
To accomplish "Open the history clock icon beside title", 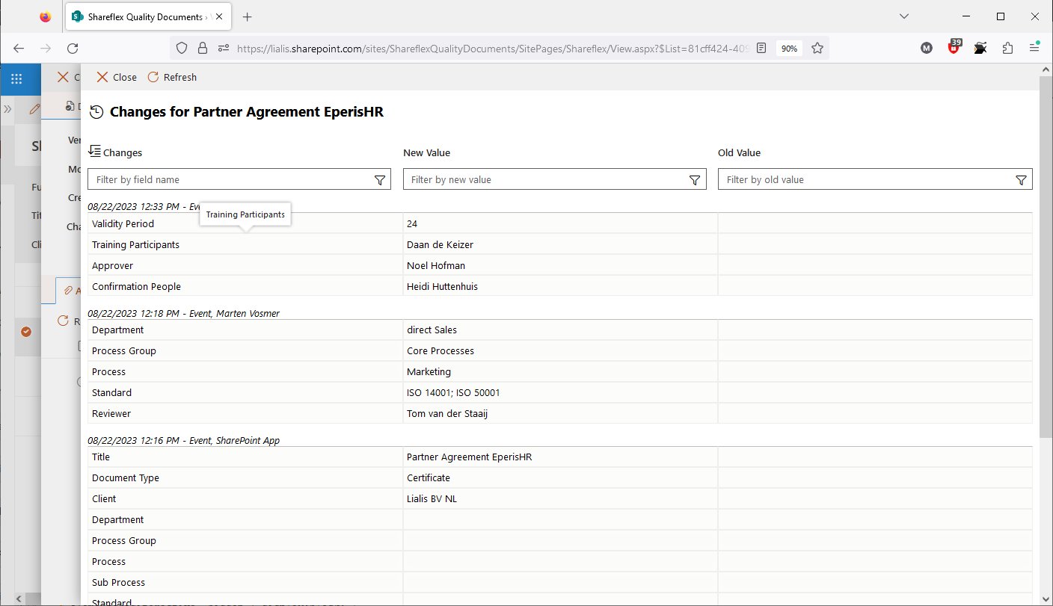I will 96,113.
